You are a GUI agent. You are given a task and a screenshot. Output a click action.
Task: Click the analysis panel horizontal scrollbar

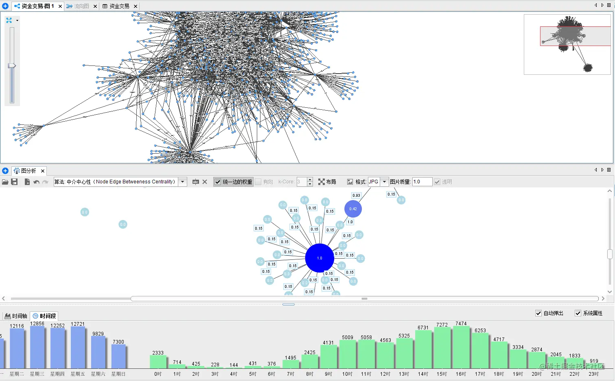(364, 298)
